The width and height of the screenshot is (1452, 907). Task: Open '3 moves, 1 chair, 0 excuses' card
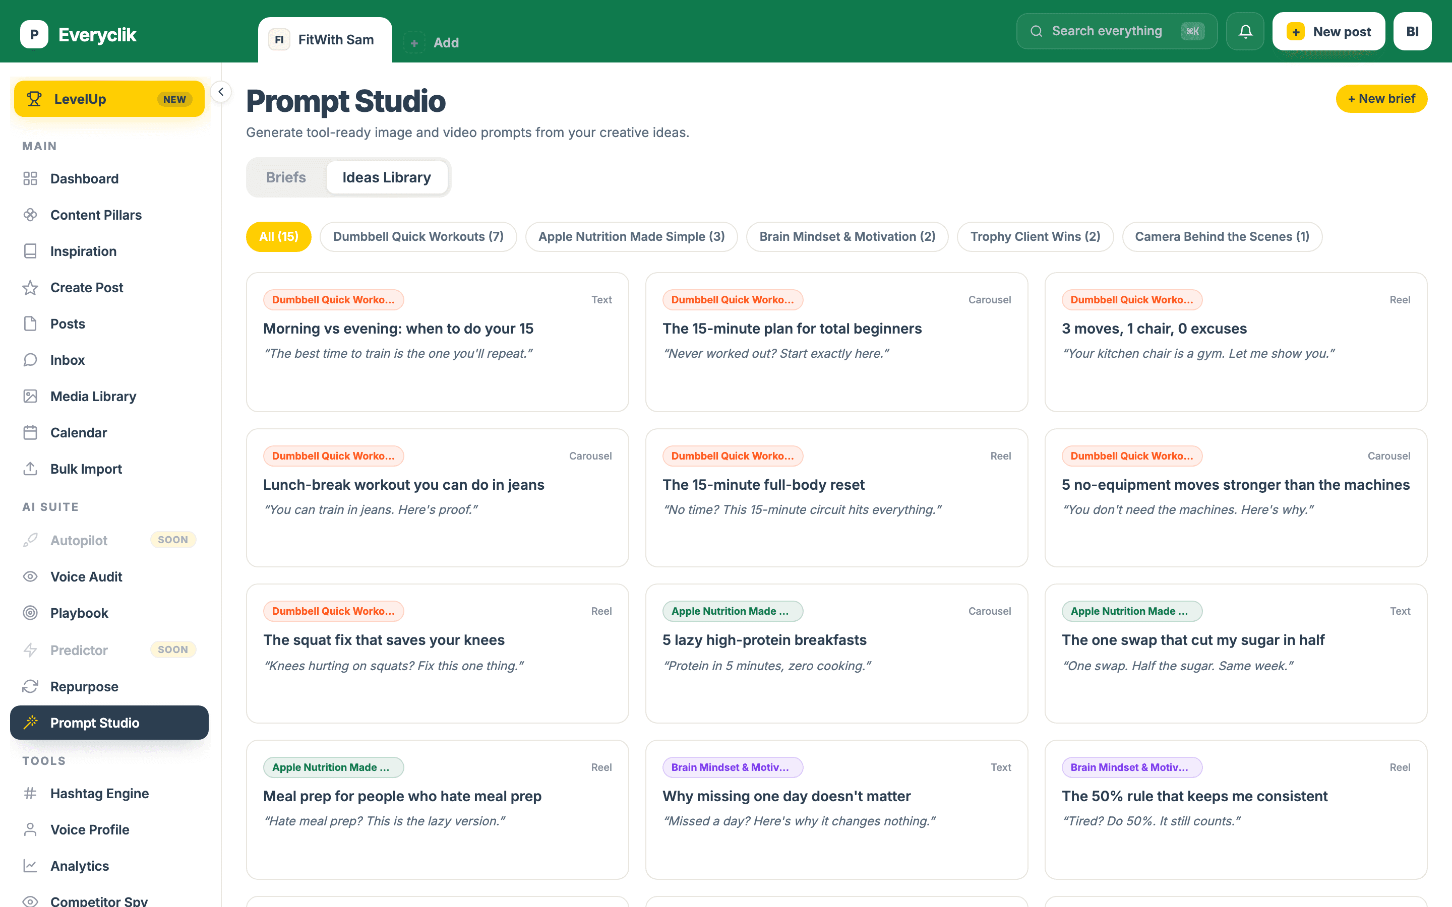1236,342
